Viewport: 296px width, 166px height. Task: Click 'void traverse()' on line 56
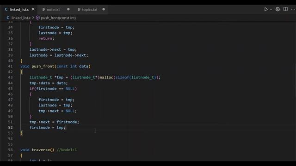[x=37, y=150]
